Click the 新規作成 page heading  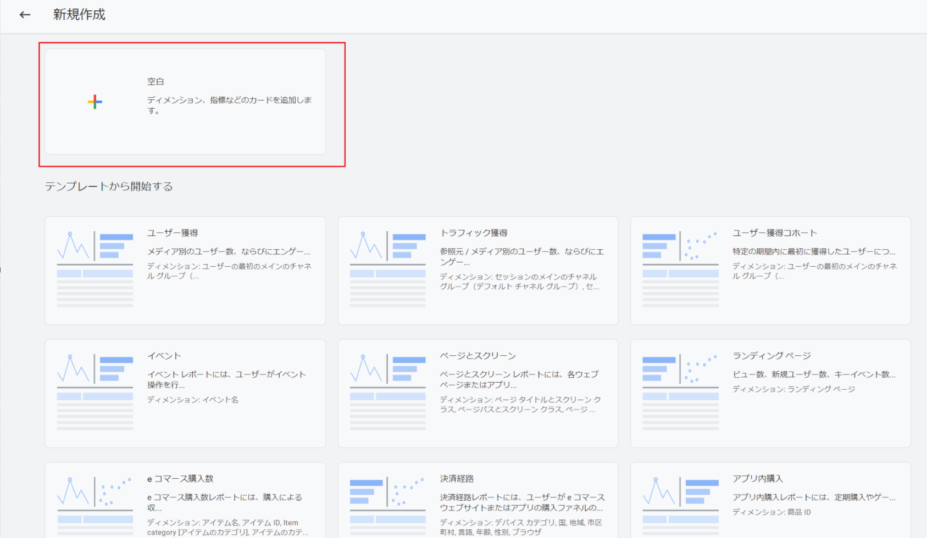pyautogui.click(x=79, y=15)
